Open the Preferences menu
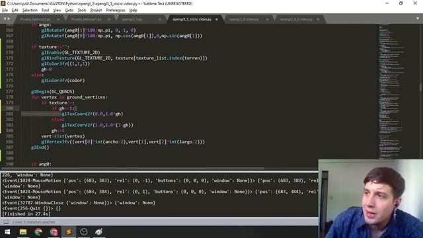Image resolution: width=423 pixels, height=238 pixels. click(x=116, y=11)
